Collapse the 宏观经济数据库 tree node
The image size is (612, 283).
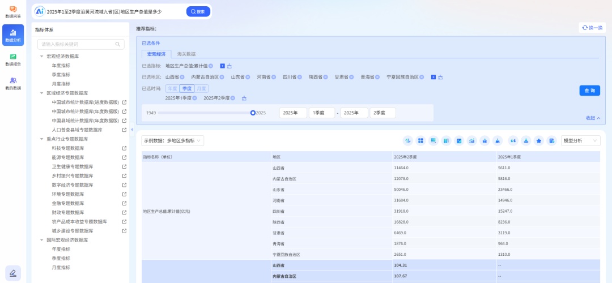[x=41, y=57]
